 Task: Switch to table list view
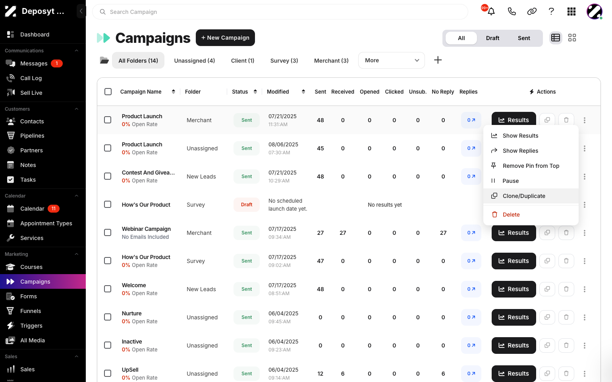pyautogui.click(x=556, y=38)
